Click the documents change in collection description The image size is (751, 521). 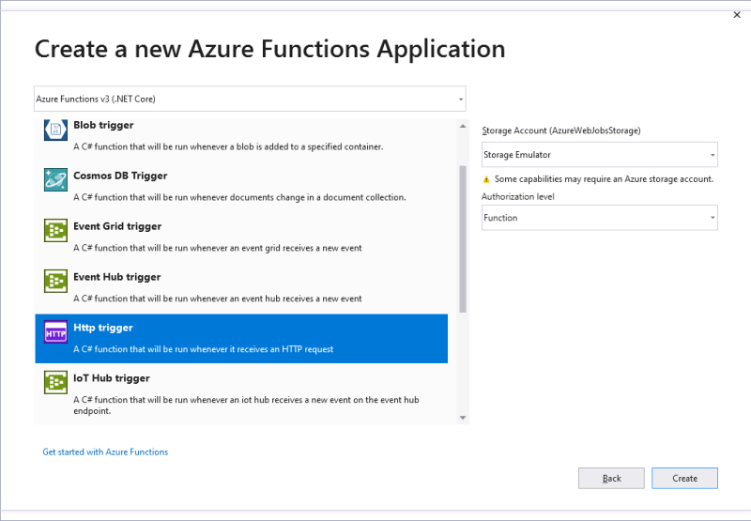(x=239, y=197)
